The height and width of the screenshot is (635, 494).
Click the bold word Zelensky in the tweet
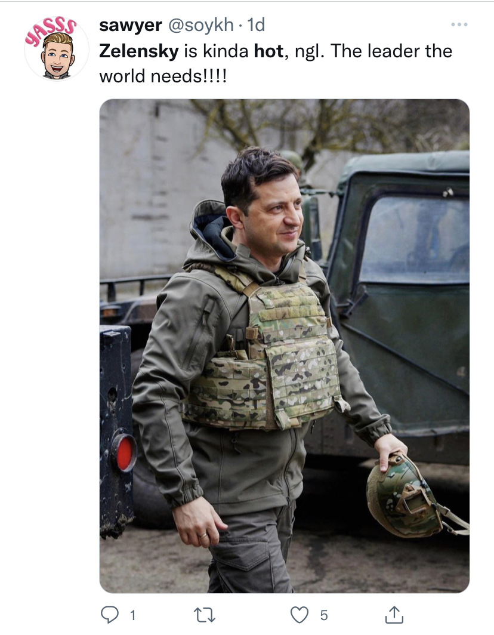pos(139,51)
